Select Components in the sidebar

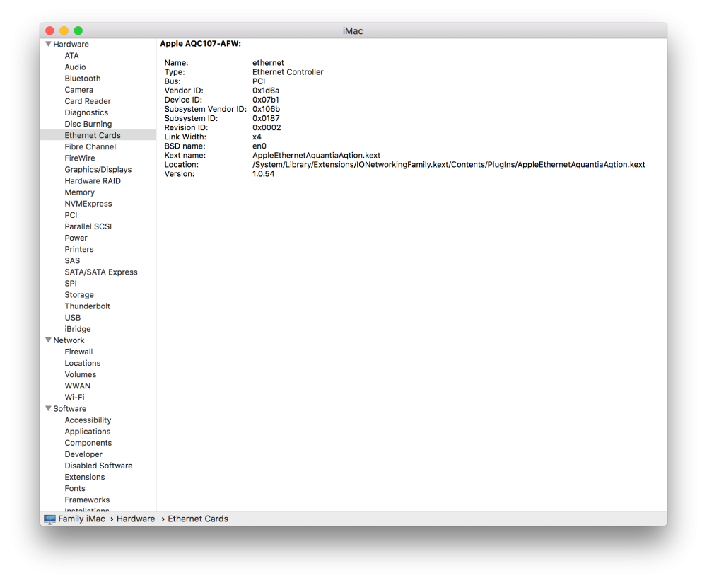(x=88, y=443)
